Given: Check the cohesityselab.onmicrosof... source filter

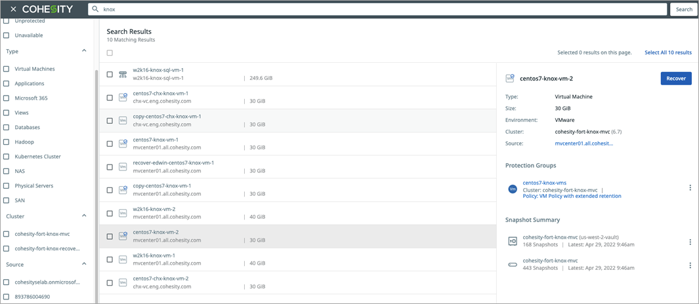Looking at the screenshot, I should [x=7, y=282].
